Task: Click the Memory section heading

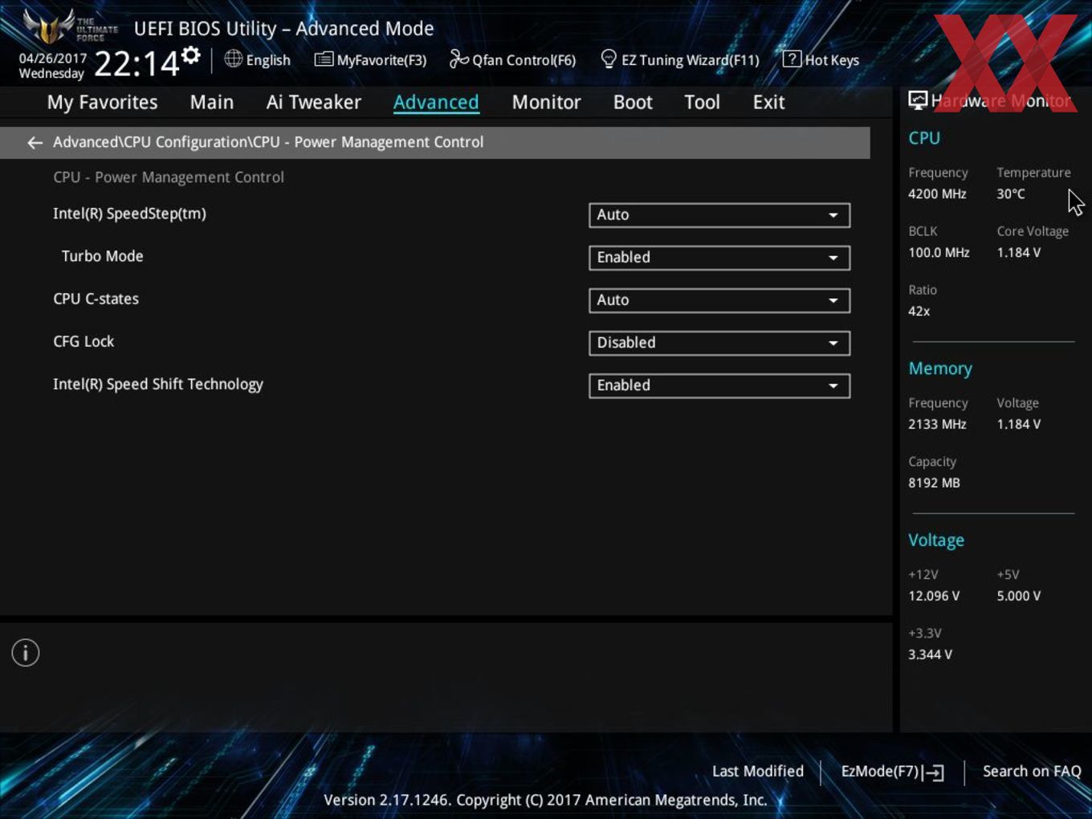Action: point(940,369)
